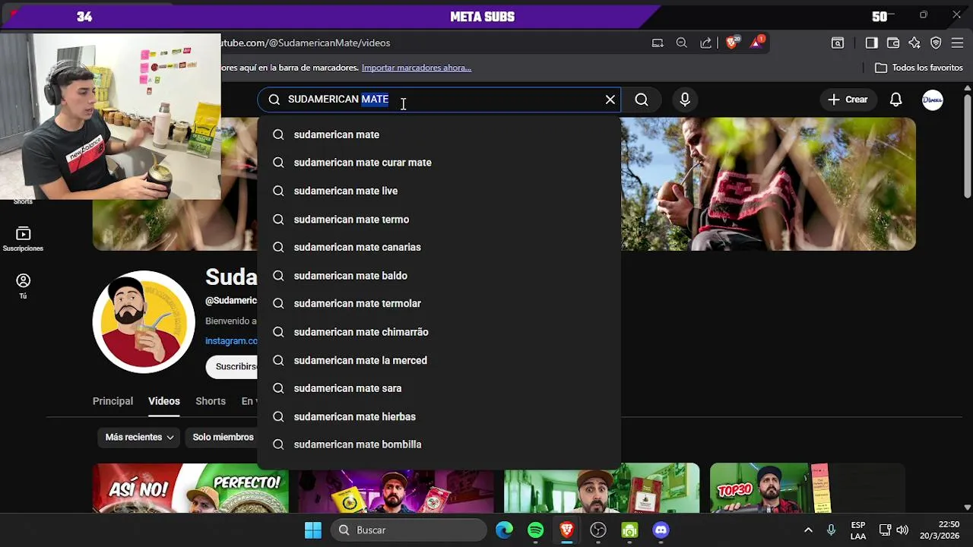This screenshot has width=973, height=547.
Task: Open Leo AI sparkle icon
Action: [914, 43]
